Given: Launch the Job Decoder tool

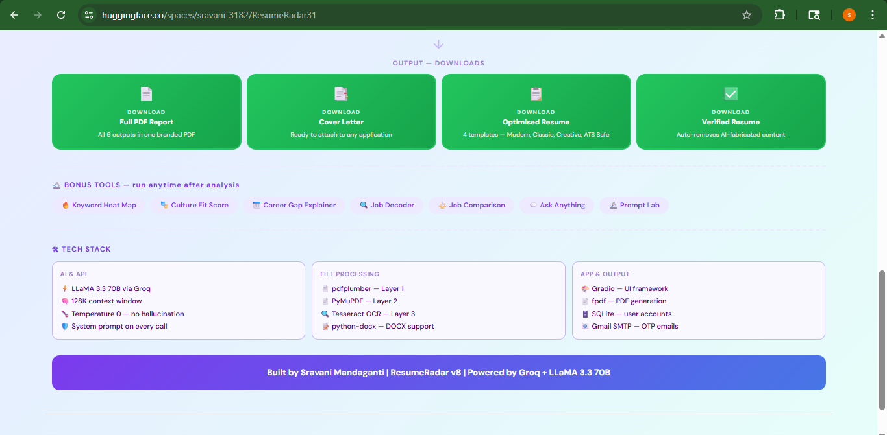Looking at the screenshot, I should (387, 206).
